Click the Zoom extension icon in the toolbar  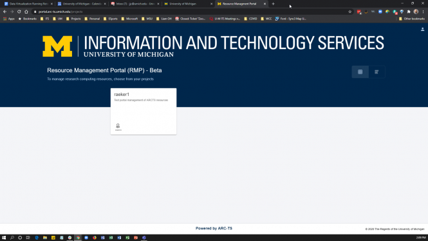pyautogui.click(x=380, y=12)
